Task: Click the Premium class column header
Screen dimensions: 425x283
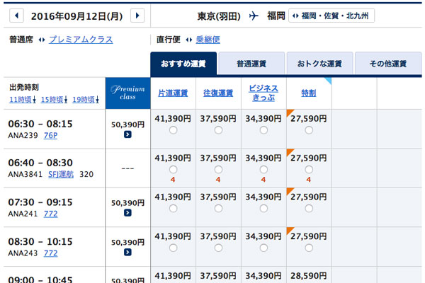Action: (x=127, y=93)
